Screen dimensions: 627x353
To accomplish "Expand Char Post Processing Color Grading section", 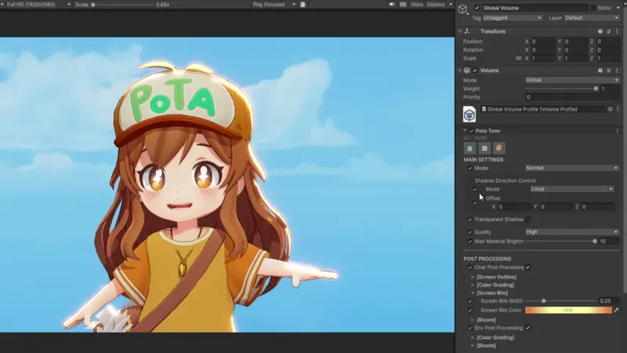I will point(473,285).
